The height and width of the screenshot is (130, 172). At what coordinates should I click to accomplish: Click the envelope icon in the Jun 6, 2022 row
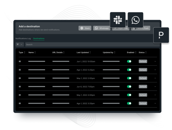coord(20,86)
